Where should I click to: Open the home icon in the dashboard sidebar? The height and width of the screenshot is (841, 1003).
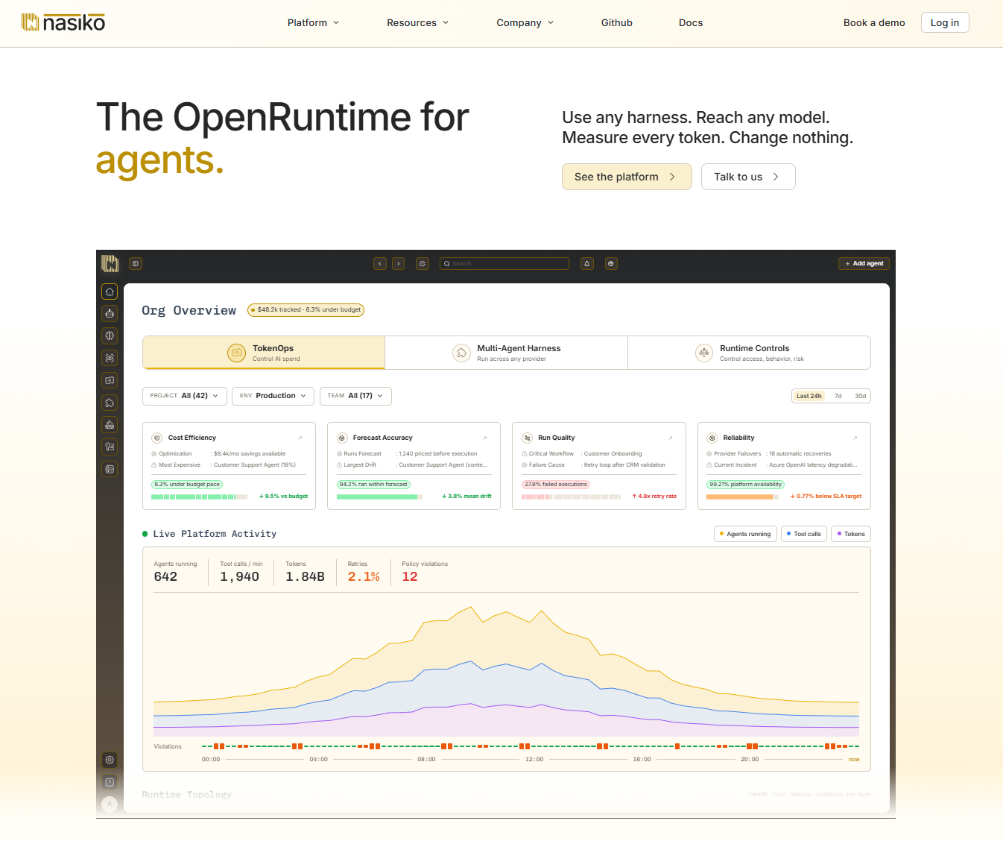pos(110,292)
